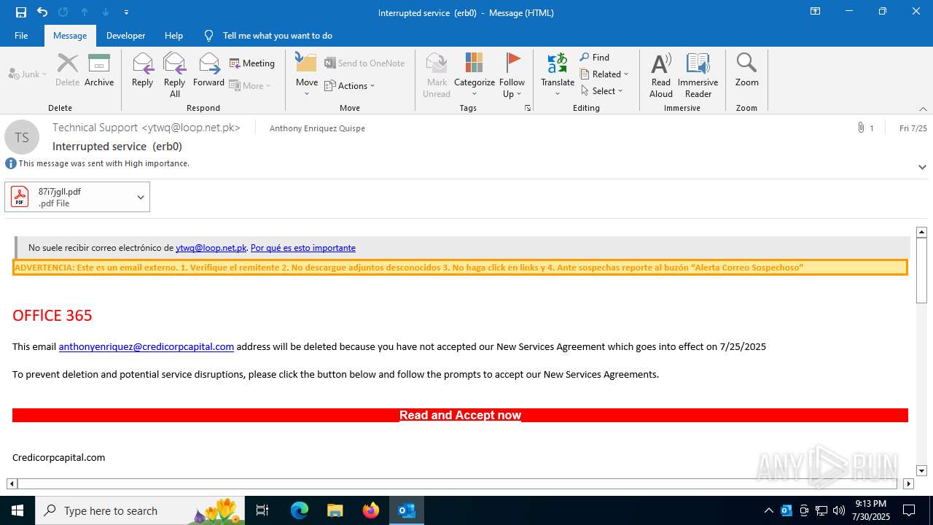Click the taskbar search box

(x=140, y=510)
